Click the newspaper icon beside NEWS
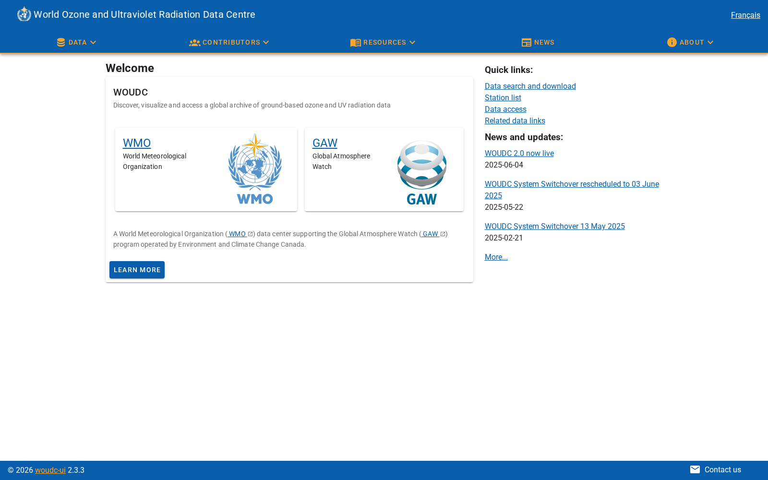The width and height of the screenshot is (768, 480). pyautogui.click(x=527, y=42)
